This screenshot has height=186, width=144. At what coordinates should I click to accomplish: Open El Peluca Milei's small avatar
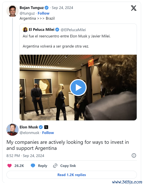coord(25,30)
